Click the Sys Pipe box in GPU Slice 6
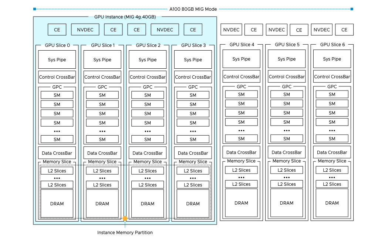The height and width of the screenshot is (243, 388). [332, 59]
